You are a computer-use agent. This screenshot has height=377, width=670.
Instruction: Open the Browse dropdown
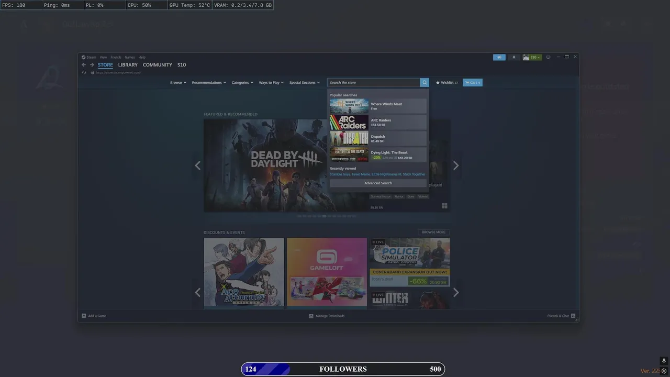(178, 82)
